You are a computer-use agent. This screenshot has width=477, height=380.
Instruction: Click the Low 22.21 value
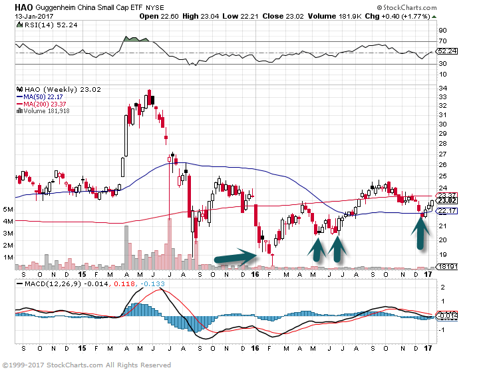240,17
